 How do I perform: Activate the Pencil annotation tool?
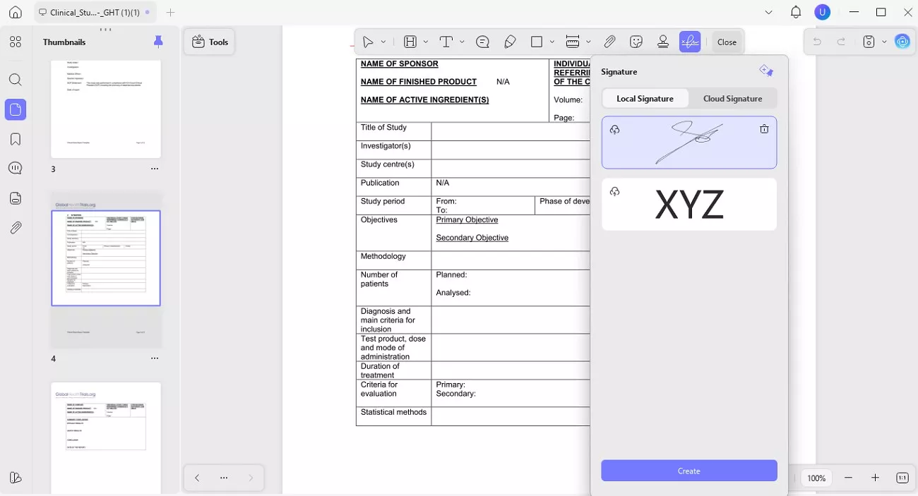pos(511,42)
